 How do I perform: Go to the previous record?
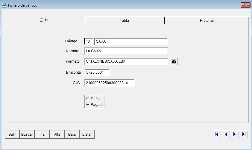coord(225,134)
